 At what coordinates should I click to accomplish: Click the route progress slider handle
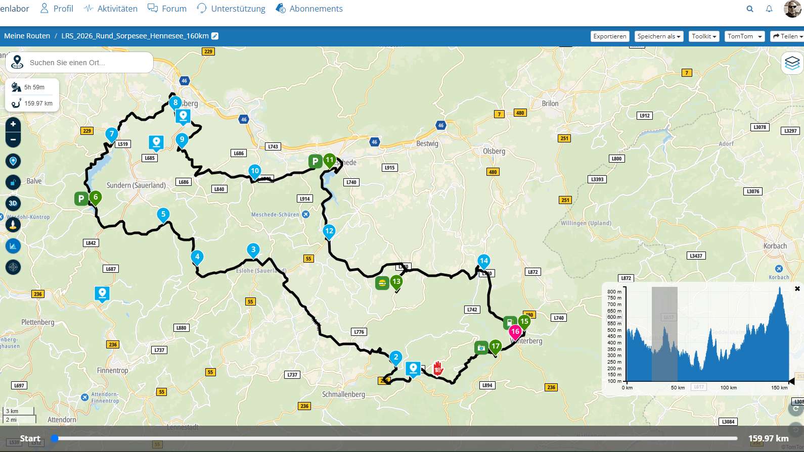coord(55,438)
